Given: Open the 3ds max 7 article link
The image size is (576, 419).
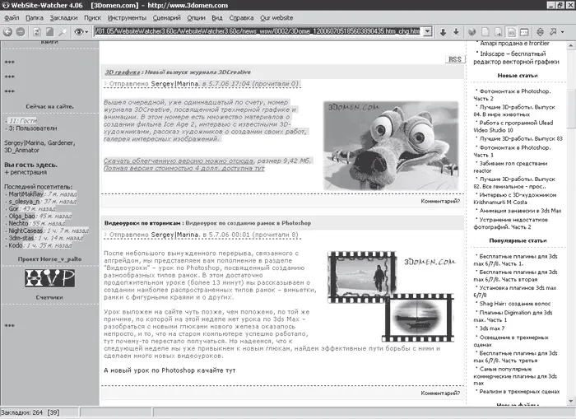Looking at the screenshot, I should tap(492, 328).
